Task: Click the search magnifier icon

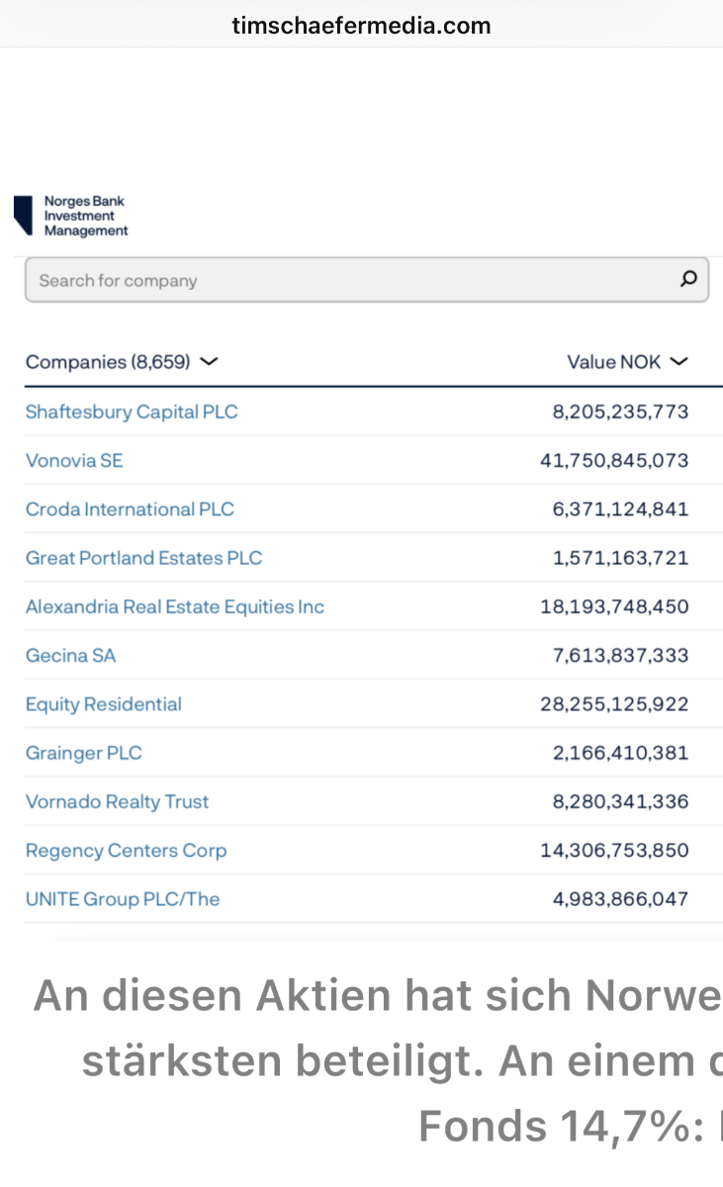Action: [688, 279]
